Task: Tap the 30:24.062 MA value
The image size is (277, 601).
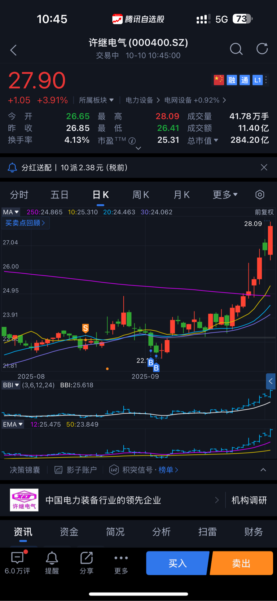Action: tap(157, 212)
